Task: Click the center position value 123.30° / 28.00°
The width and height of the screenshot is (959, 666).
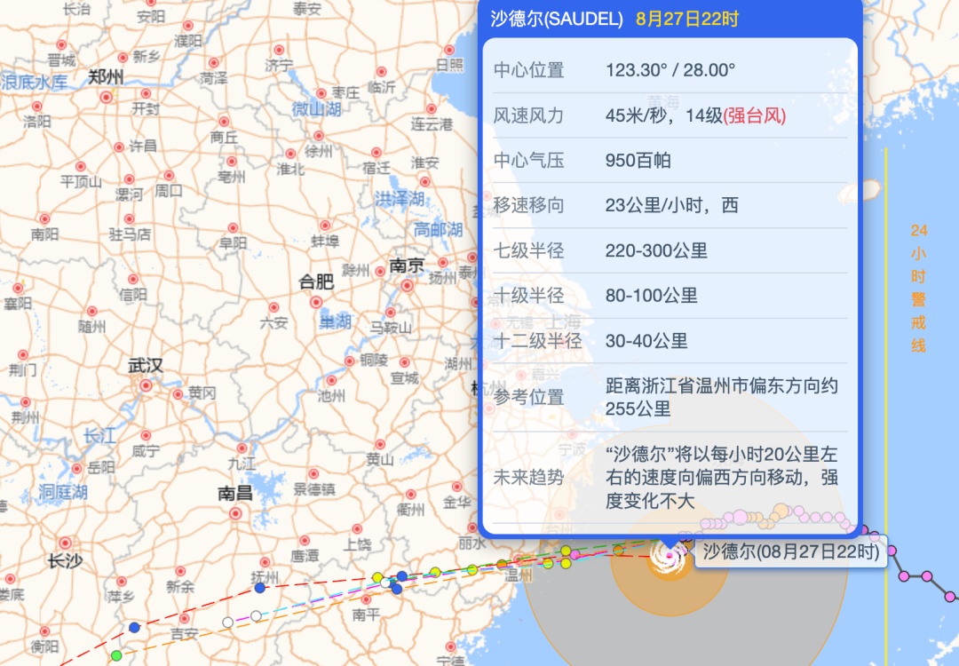Action: pos(670,70)
